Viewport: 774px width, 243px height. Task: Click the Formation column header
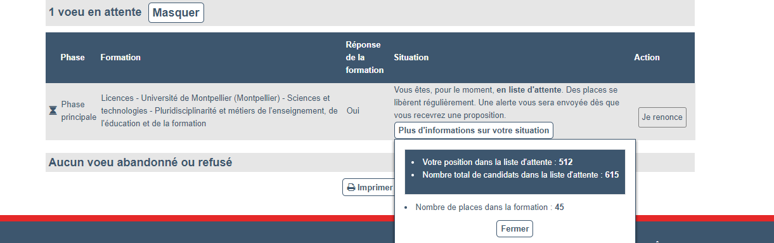tap(120, 57)
